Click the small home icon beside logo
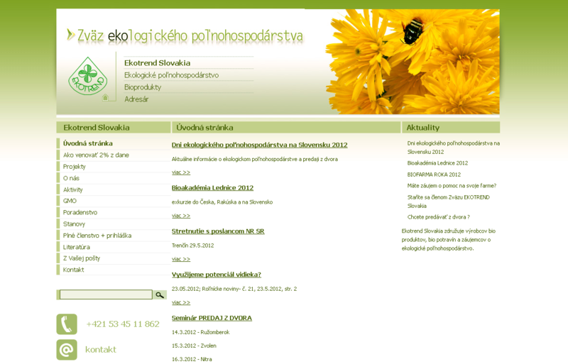The height and width of the screenshot is (364, 568). tap(105, 97)
